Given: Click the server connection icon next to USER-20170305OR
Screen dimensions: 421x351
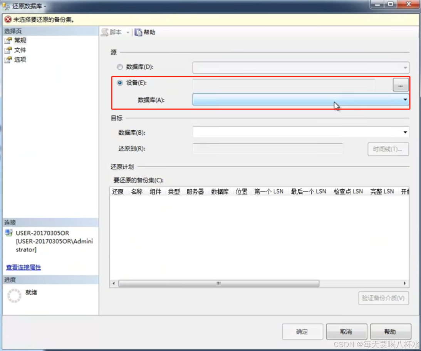Looking at the screenshot, I should point(9,233).
